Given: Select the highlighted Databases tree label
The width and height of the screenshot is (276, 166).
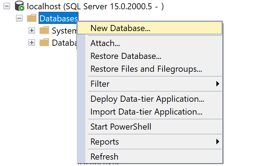Looking at the screenshot, I should [x=58, y=18].
